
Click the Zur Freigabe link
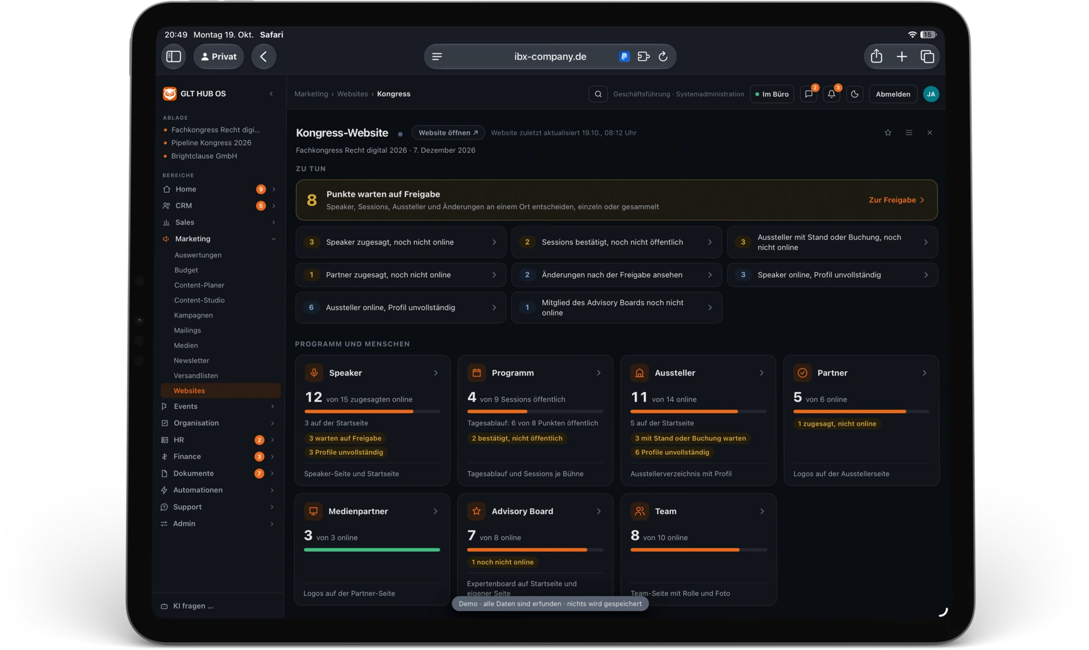coord(896,200)
